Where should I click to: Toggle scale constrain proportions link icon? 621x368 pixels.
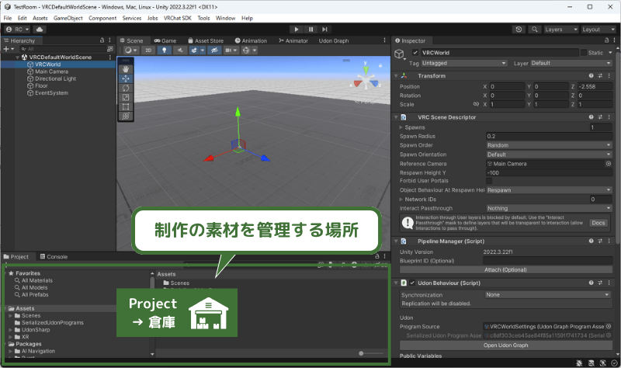476,104
